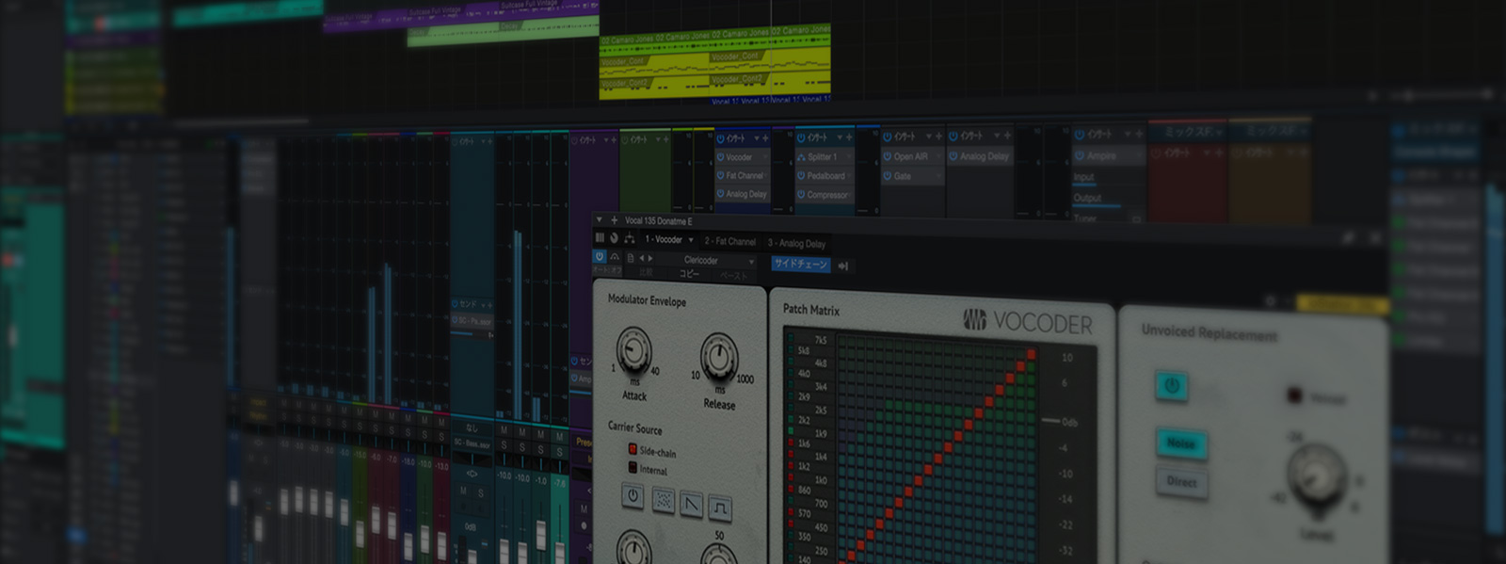Toggle the plugin window power button
This screenshot has width=1506, height=564.
click(x=600, y=256)
